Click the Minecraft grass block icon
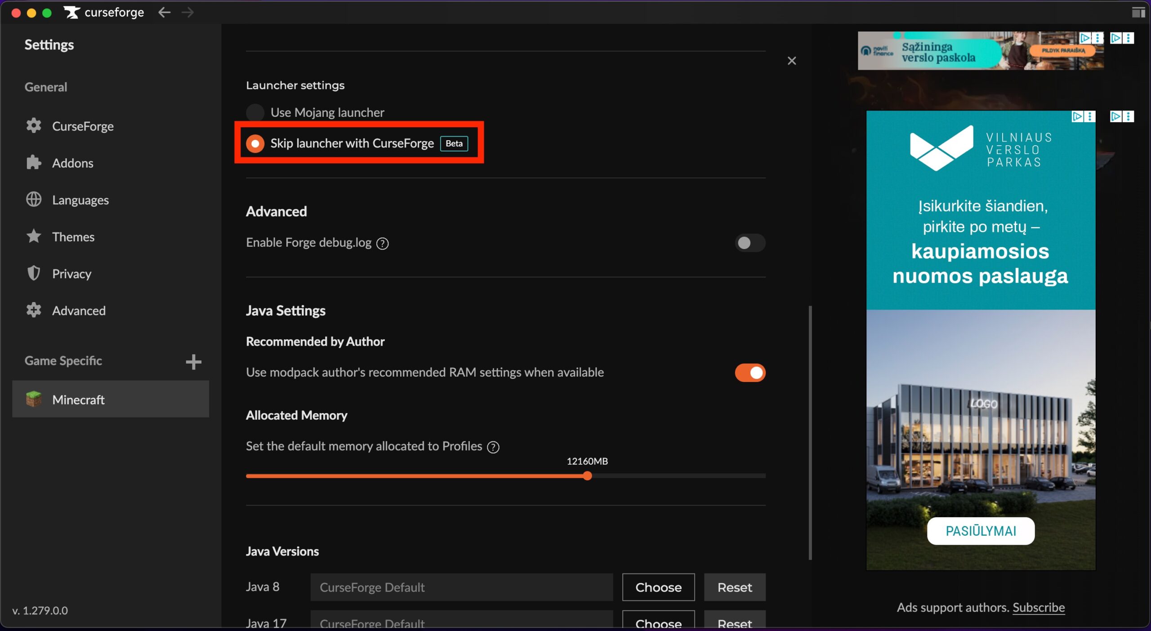The width and height of the screenshot is (1151, 631). click(34, 399)
